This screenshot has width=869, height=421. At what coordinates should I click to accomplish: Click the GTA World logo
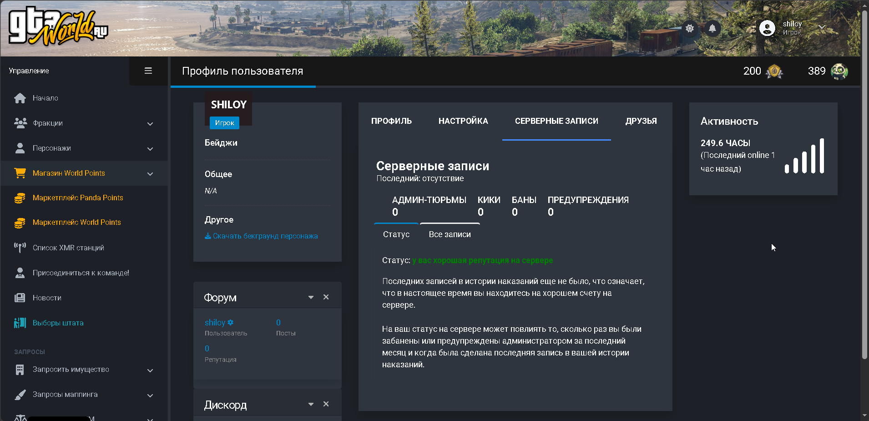coord(58,27)
